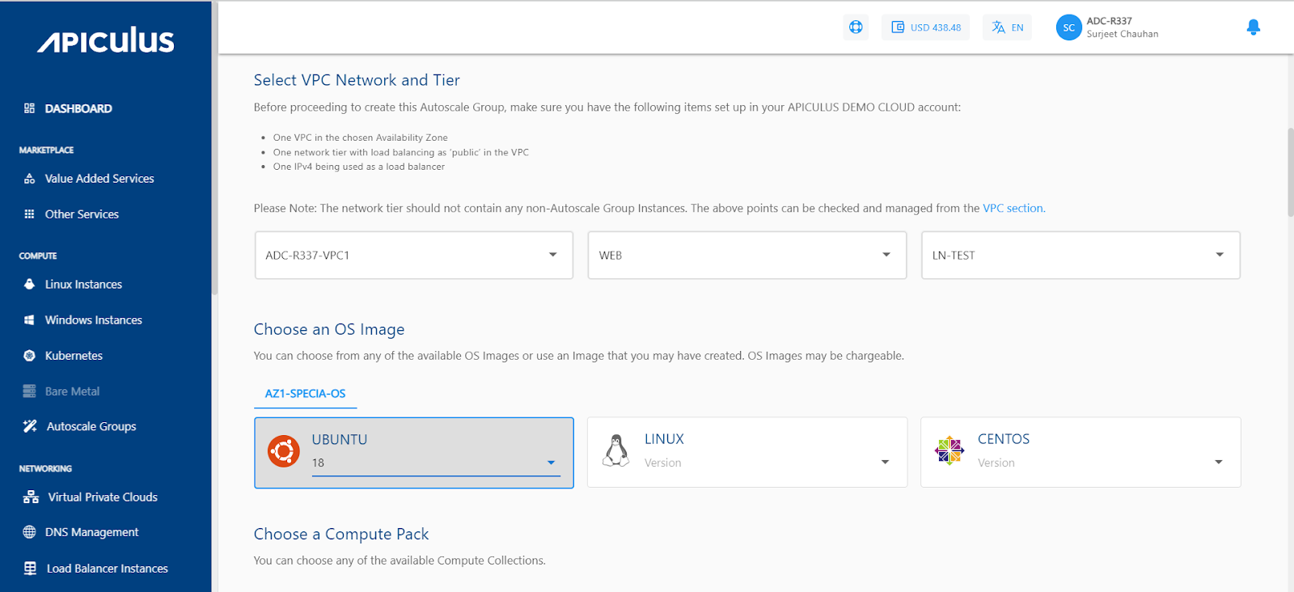The image size is (1294, 592).
Task: Click 'One IPv4 being used as a load balancer'
Action: (x=359, y=167)
